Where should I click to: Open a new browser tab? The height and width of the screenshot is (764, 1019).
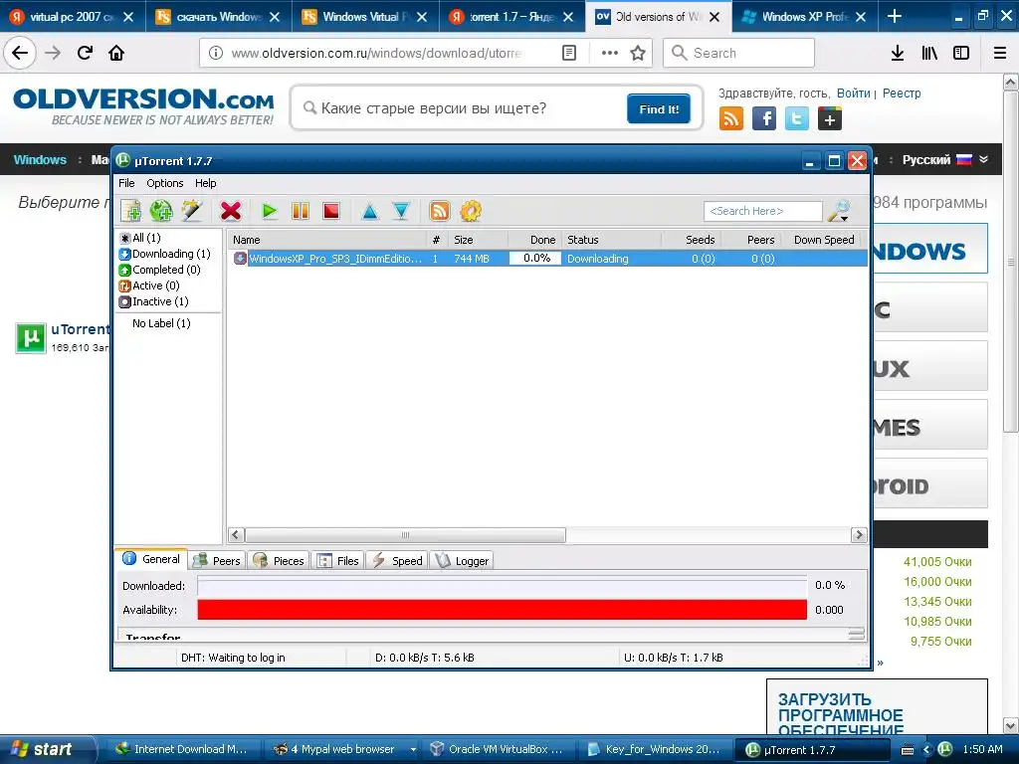(x=895, y=16)
